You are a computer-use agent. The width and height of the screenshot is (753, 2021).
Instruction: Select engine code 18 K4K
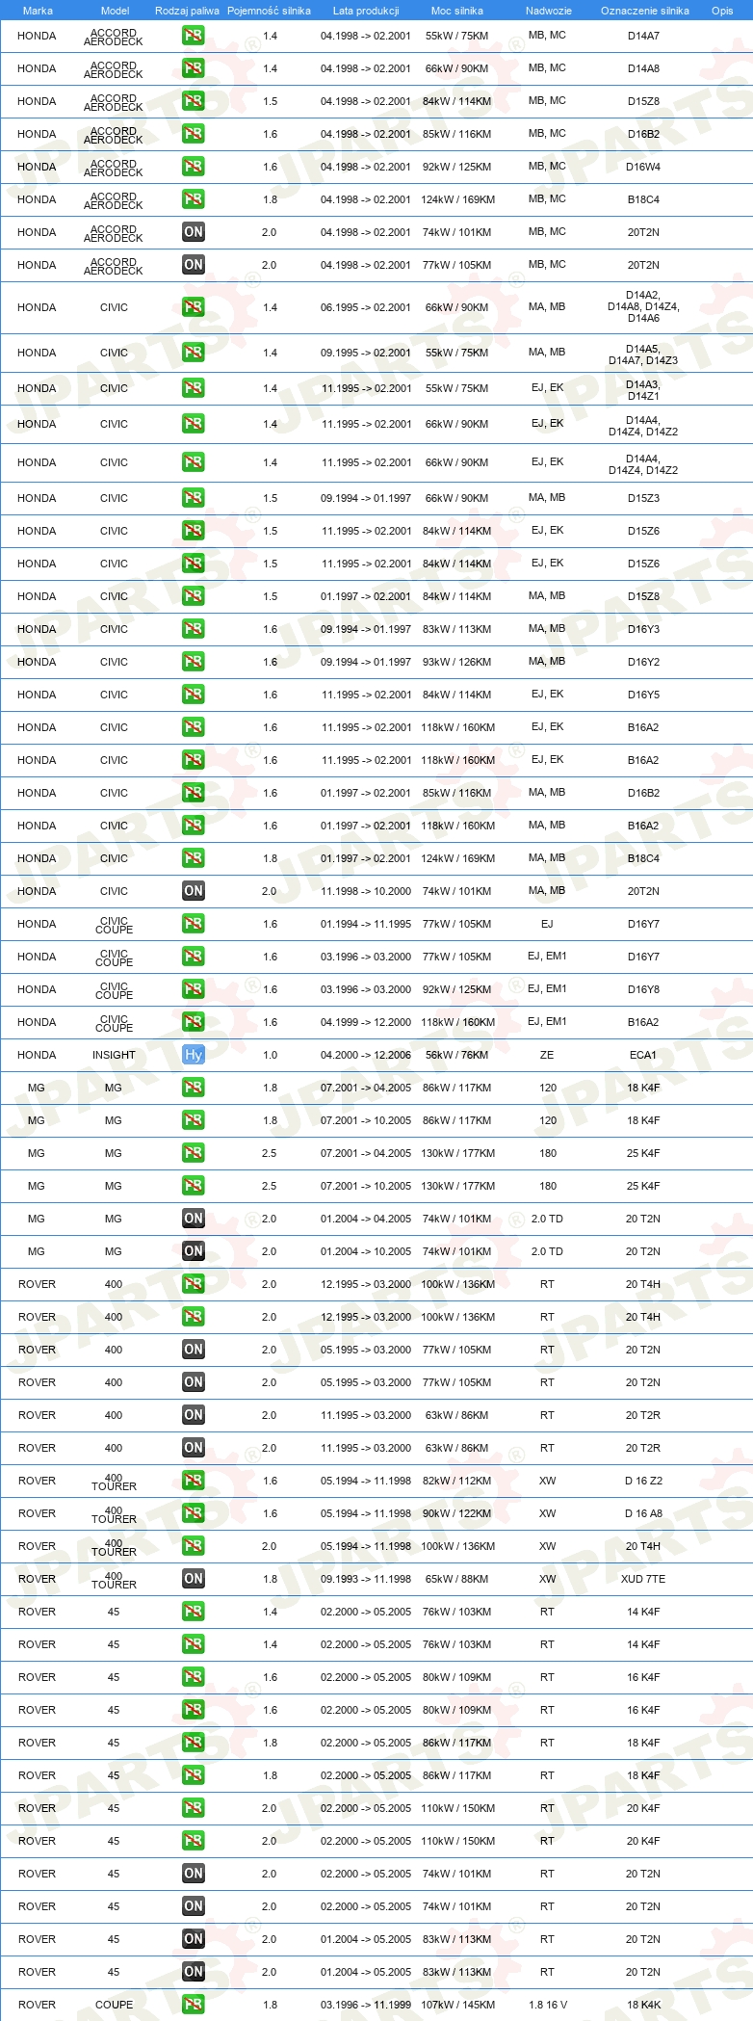click(x=643, y=2005)
